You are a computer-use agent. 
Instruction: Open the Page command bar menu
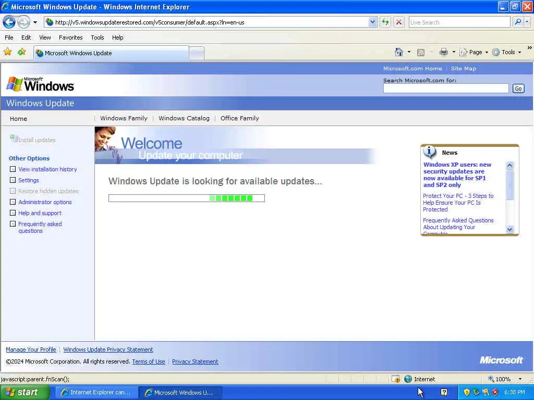[x=474, y=52]
